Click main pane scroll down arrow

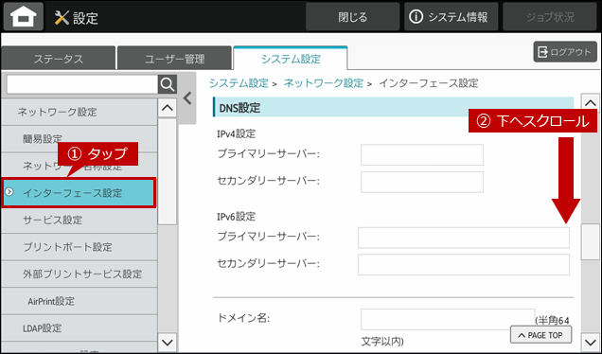click(591, 342)
